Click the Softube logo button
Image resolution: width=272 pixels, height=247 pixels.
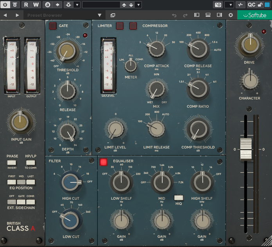(254, 15)
